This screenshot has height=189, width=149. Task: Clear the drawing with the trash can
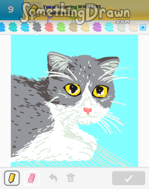tap(71, 178)
